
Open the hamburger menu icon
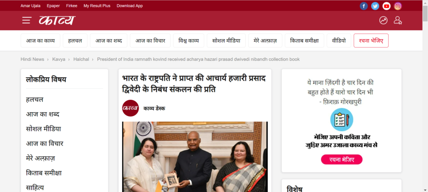coord(27,20)
